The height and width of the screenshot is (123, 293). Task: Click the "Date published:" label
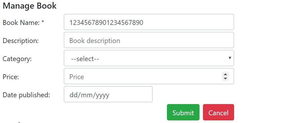[x=26, y=95]
